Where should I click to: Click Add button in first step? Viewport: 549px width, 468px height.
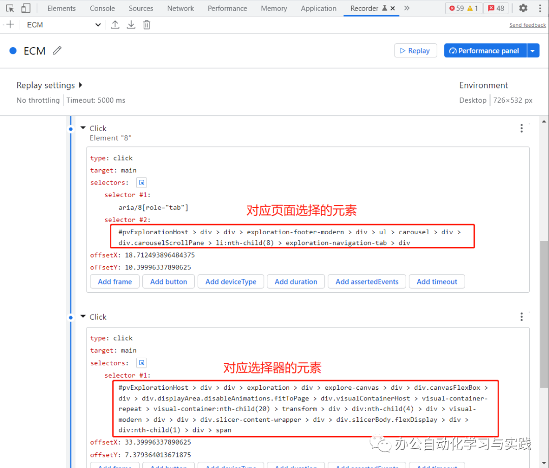(168, 282)
